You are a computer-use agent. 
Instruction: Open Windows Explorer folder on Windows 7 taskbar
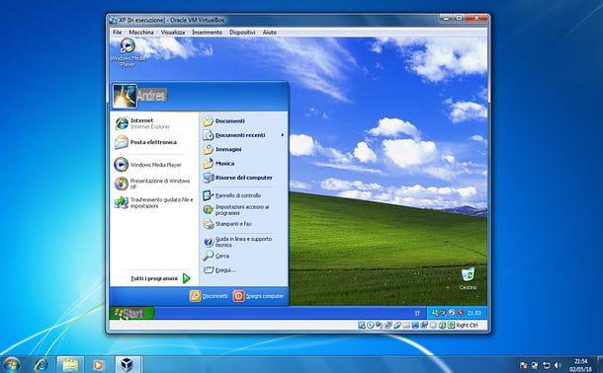point(70,364)
